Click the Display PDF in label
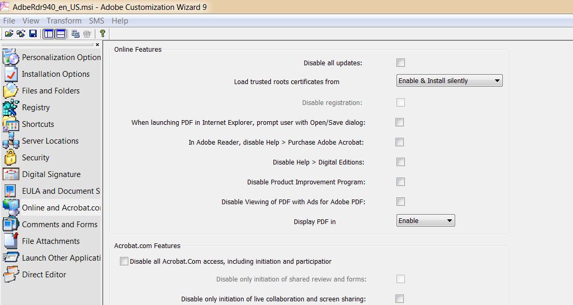Screen dimensions: 573x305 click(315, 222)
